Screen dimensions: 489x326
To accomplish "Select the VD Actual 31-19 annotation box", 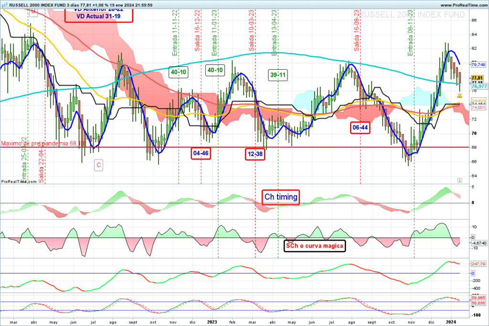I will pyautogui.click(x=98, y=16).
